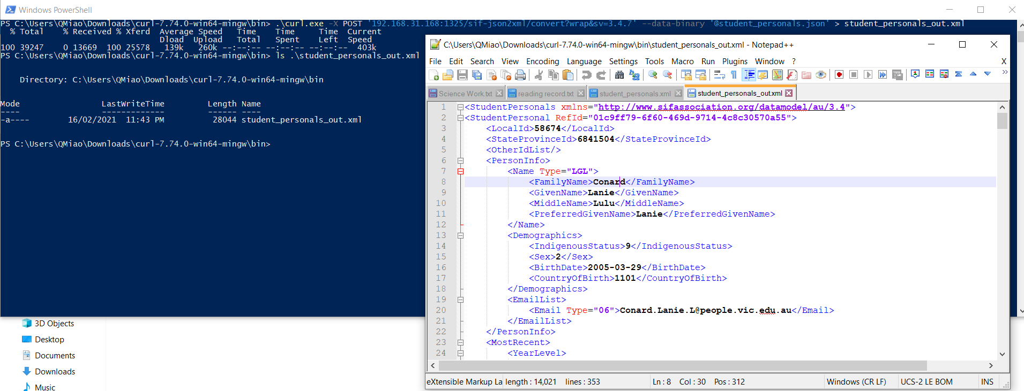Screen dimensions: 1024x391
Task: Collapse the EmailList fold on line 19
Action: [460, 300]
